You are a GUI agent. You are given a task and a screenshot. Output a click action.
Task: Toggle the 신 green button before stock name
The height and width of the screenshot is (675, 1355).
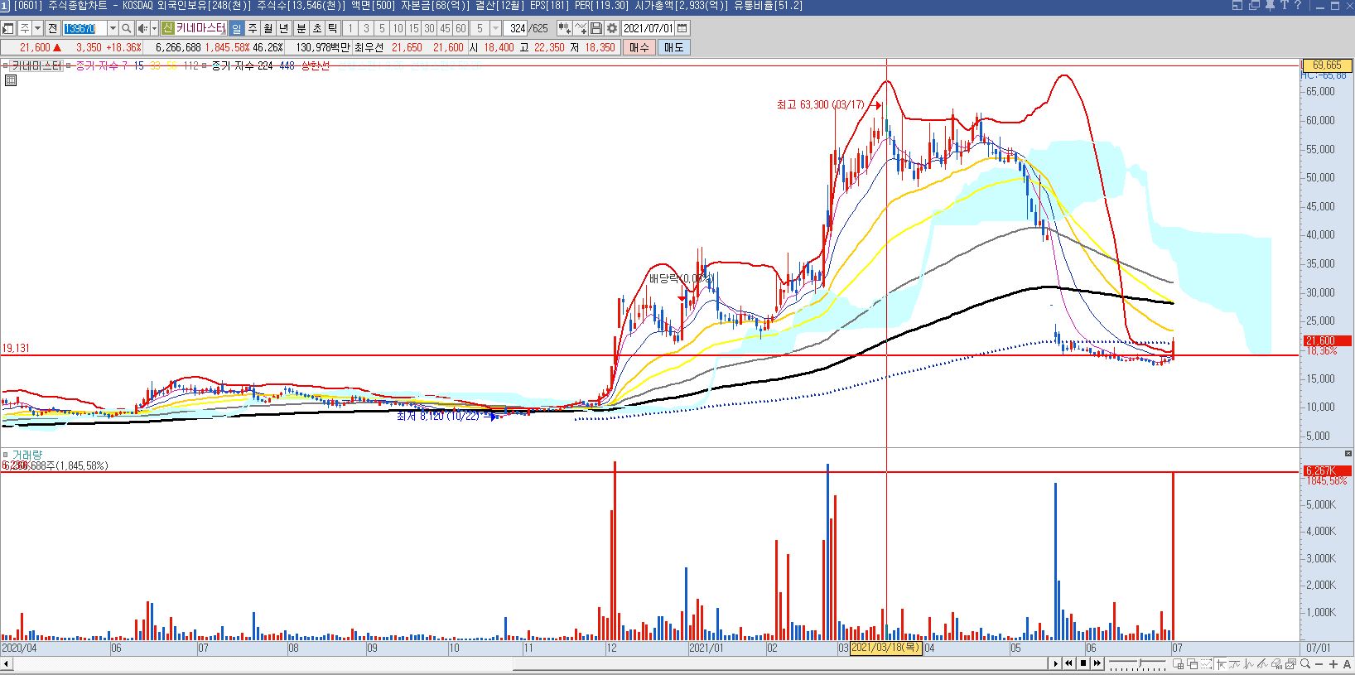(168, 28)
